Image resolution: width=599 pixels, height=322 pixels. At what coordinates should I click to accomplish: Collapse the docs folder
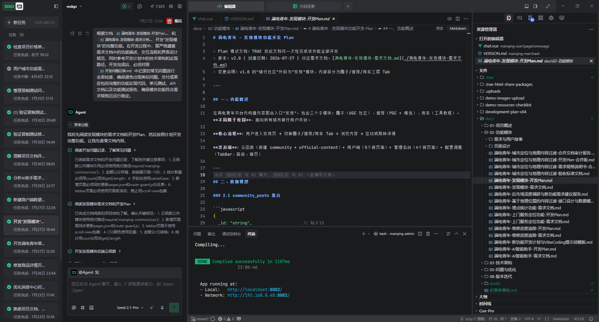coord(489,119)
